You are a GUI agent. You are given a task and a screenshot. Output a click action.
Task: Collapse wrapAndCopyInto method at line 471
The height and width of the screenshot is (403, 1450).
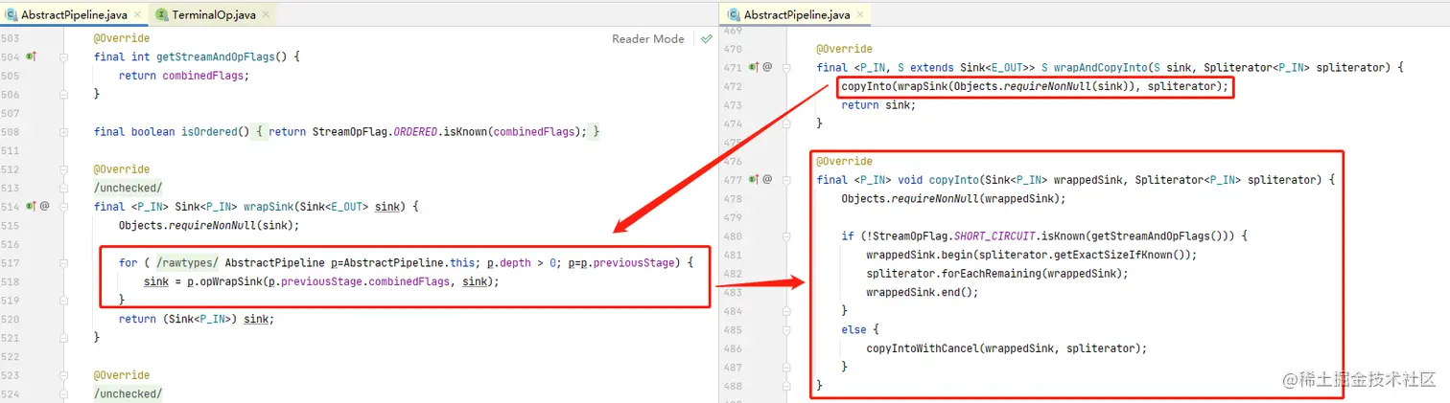pos(787,67)
